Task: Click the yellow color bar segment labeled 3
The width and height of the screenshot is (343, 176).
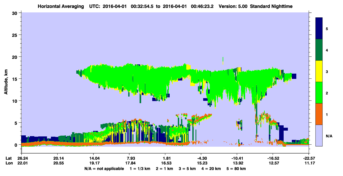Action: pos(319,71)
